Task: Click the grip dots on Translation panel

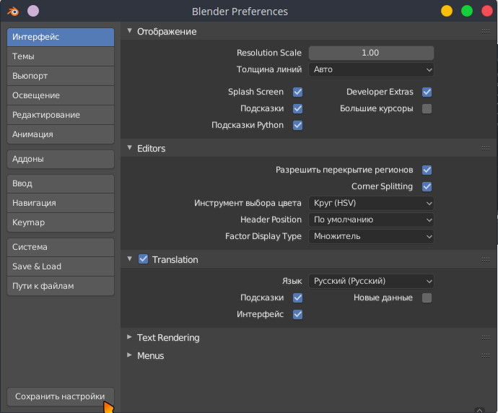Action: [485, 259]
